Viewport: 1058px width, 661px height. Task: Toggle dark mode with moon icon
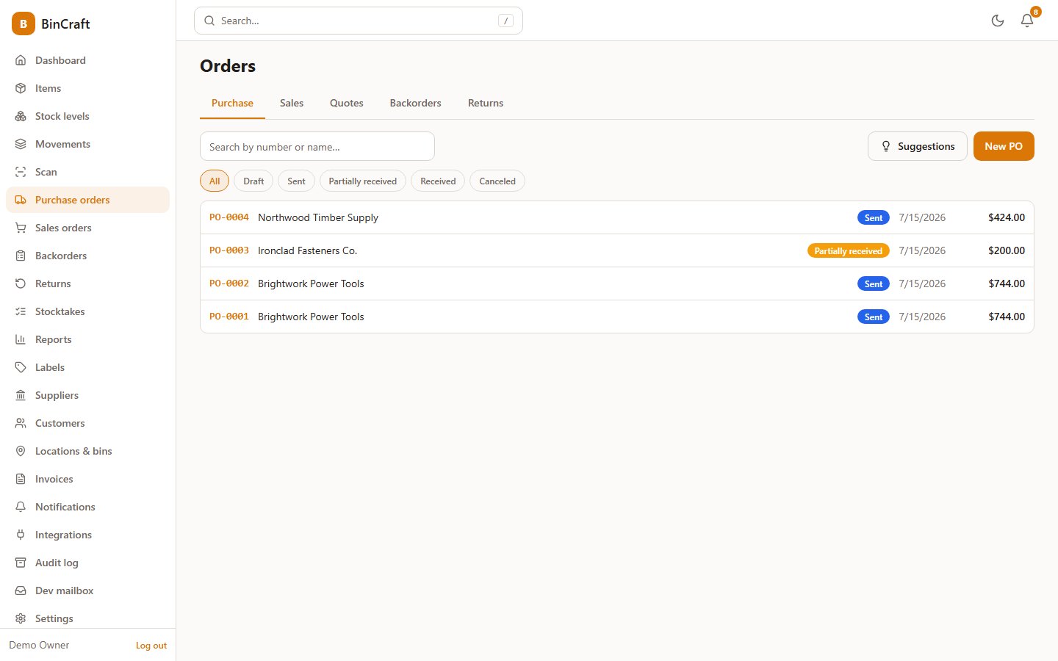point(998,21)
